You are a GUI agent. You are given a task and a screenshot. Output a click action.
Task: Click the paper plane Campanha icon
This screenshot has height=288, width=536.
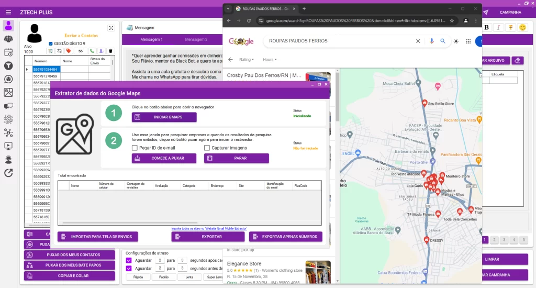485,13
